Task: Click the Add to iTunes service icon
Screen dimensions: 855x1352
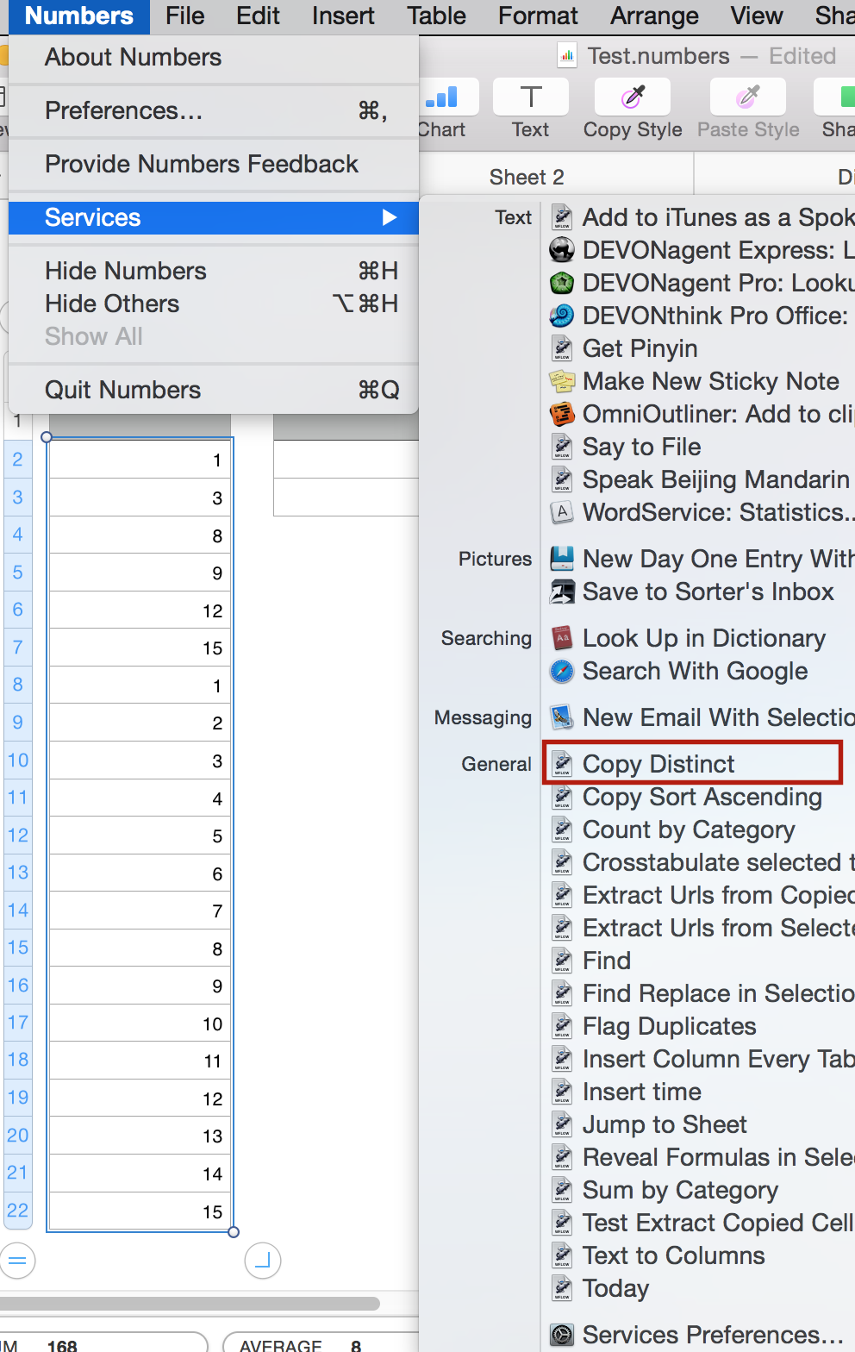Action: point(562,217)
